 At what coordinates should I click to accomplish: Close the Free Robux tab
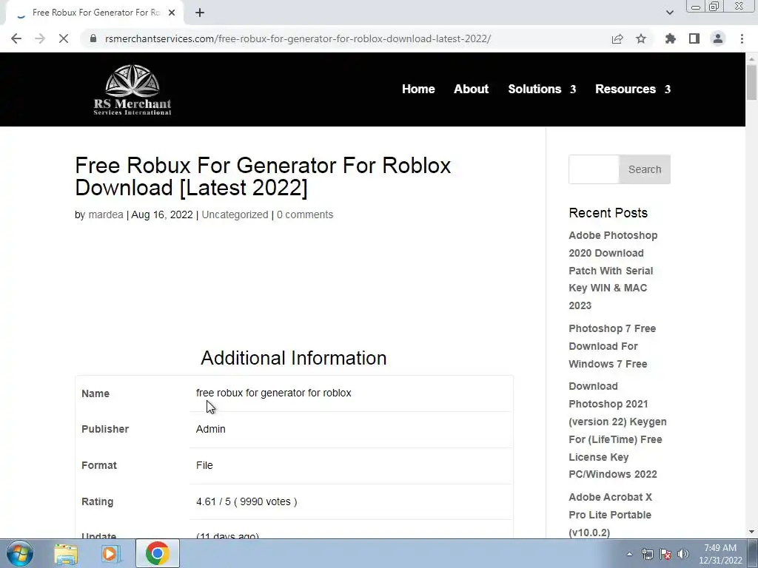pyautogui.click(x=172, y=13)
